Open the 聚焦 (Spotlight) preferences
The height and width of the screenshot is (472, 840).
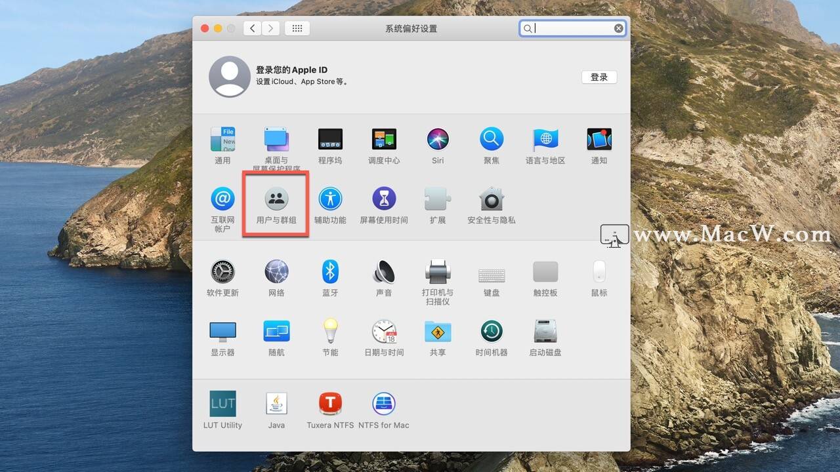491,140
